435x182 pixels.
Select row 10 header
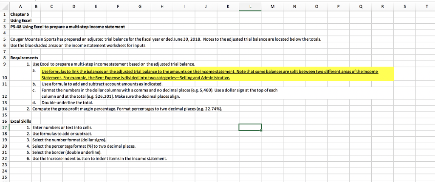coord(5,74)
